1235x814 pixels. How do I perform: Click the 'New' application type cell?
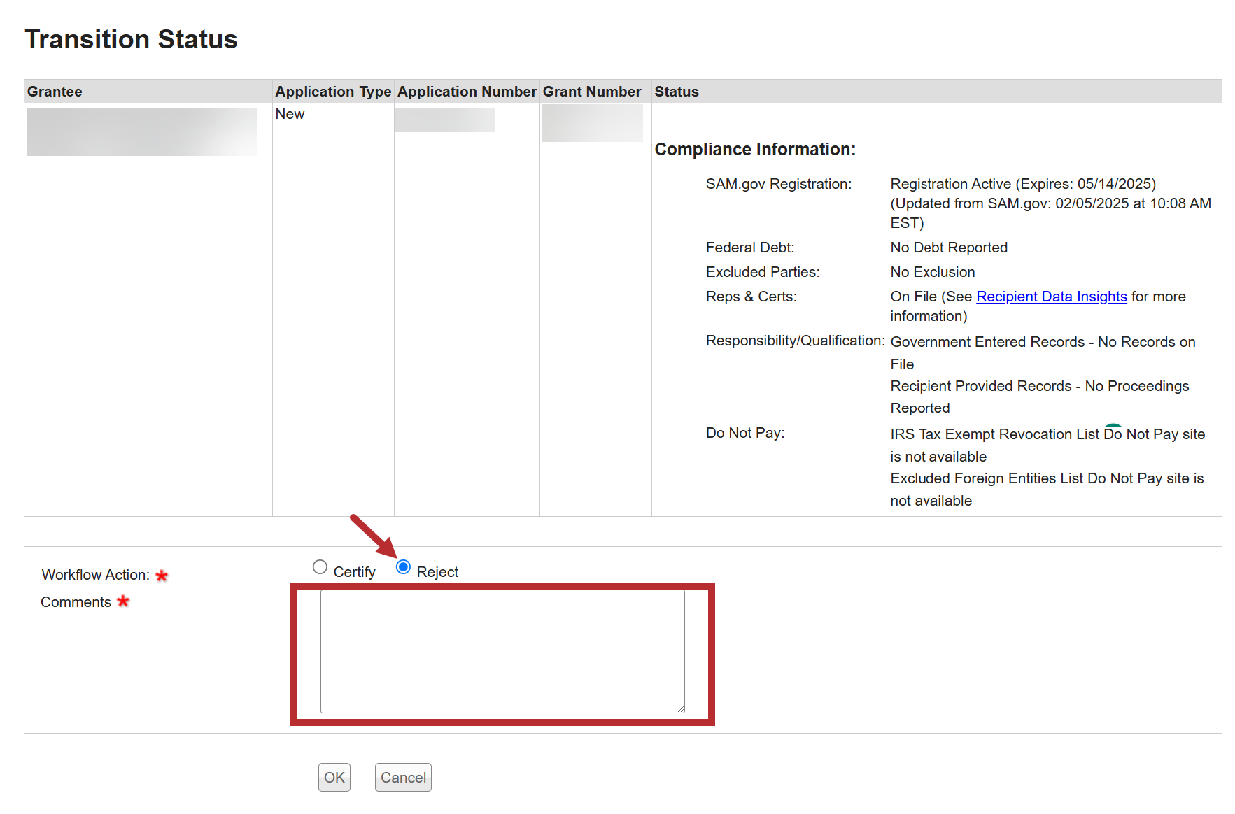coord(290,114)
